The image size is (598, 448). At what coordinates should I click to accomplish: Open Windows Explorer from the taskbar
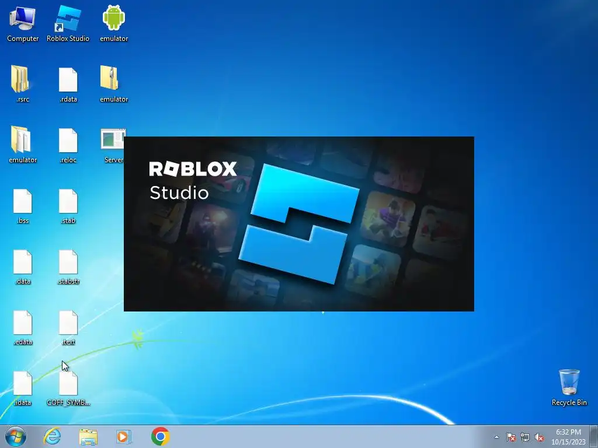(88, 436)
